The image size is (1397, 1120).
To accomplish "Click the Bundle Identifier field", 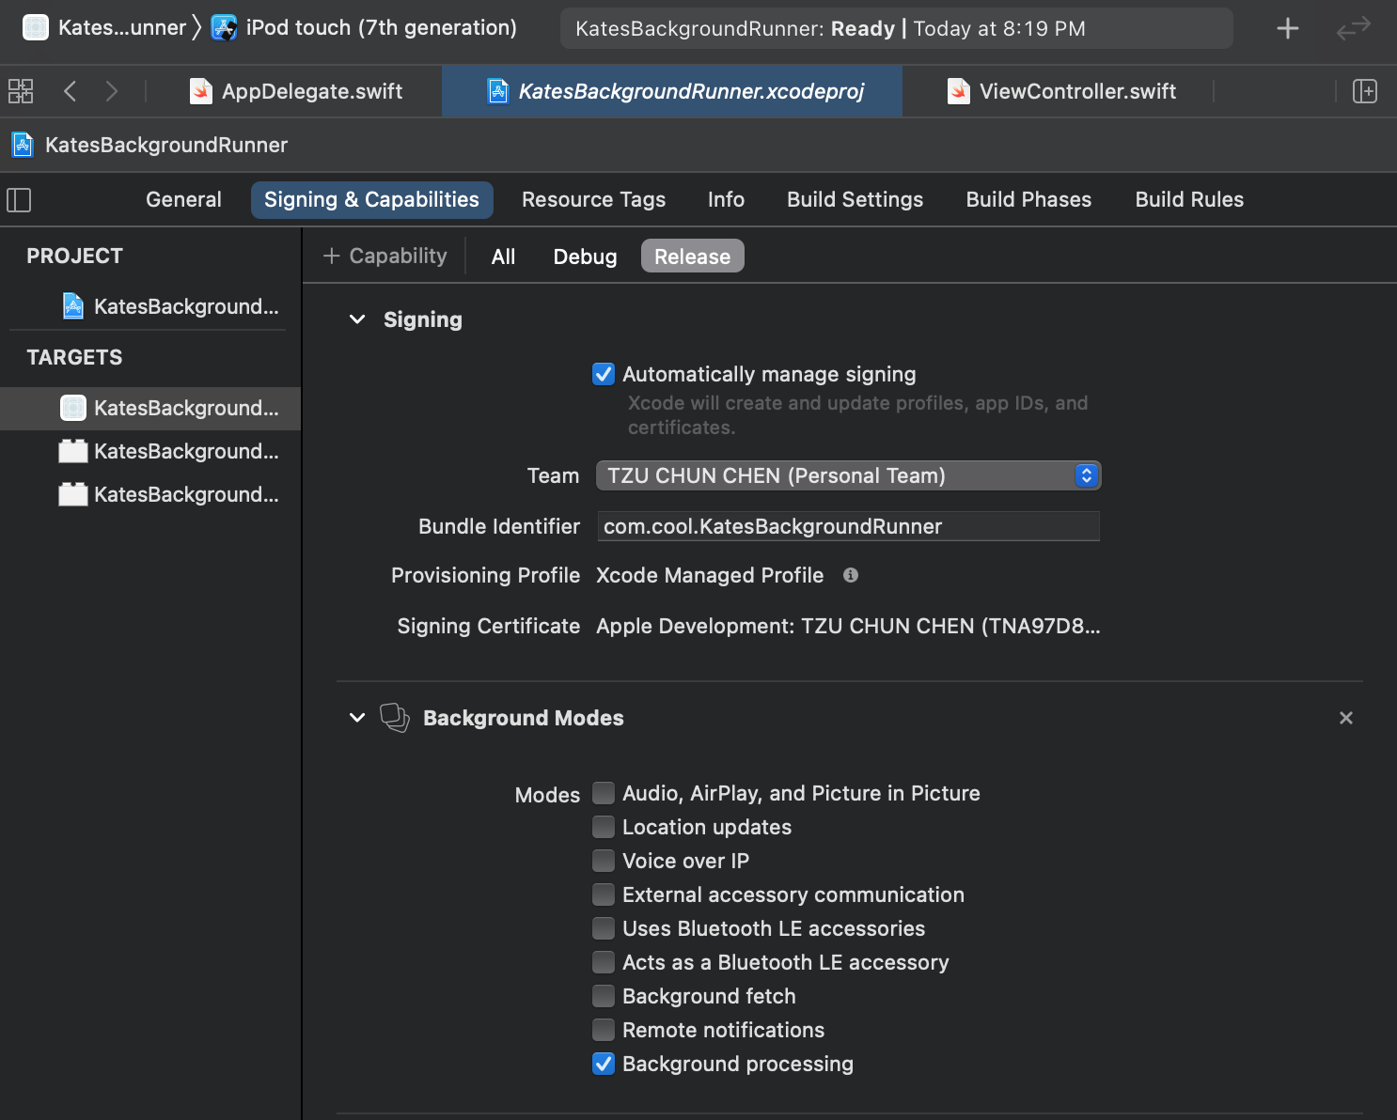I will pos(848,526).
